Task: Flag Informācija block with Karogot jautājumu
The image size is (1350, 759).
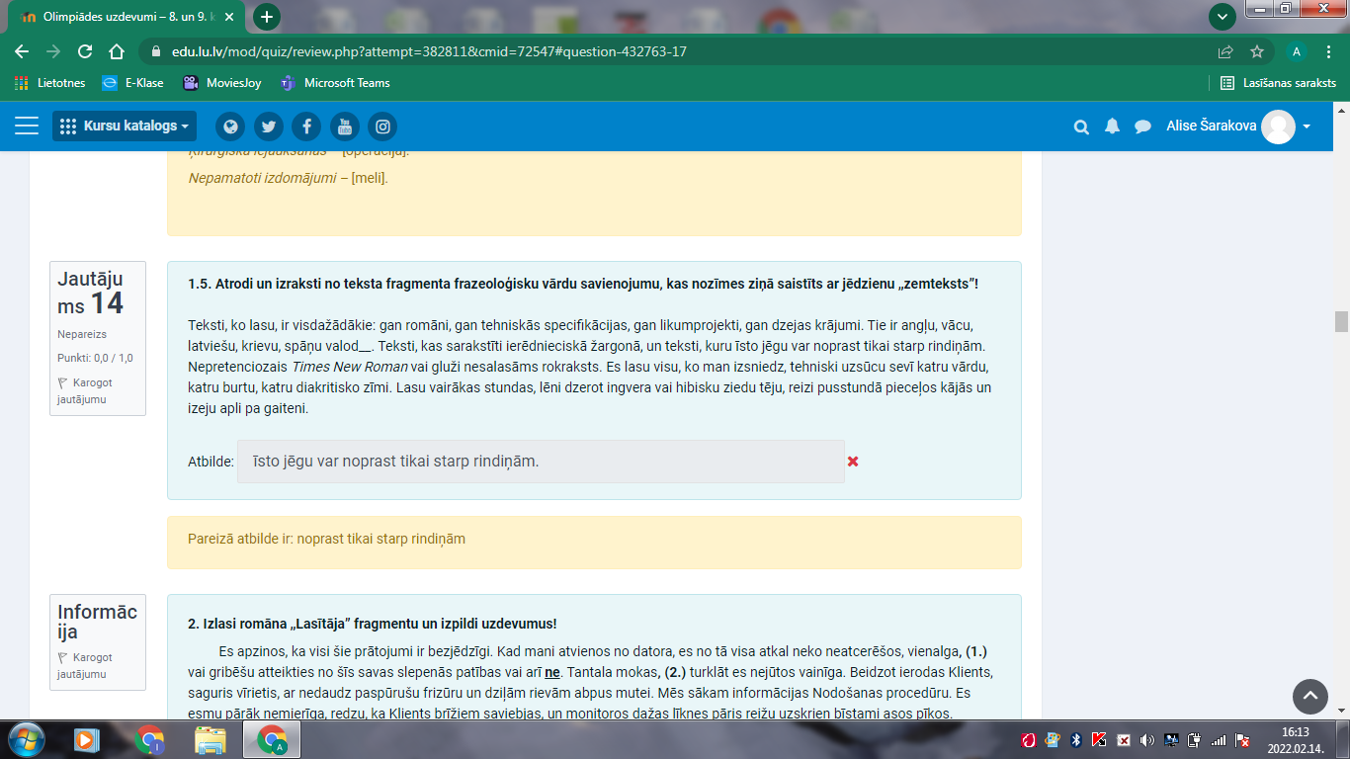Action: click(85, 665)
